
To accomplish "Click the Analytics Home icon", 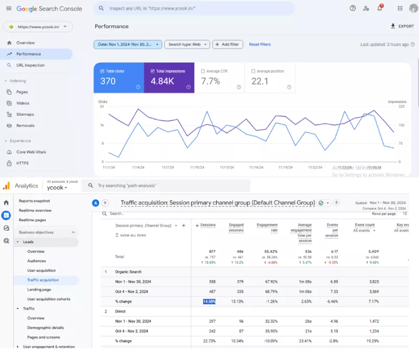I will 6,202.
